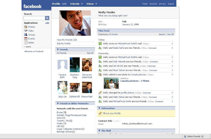Viewport: 211px width, 139px height.
Task: Click Fill out your Profile link
Action: pyautogui.click(x=112, y=114)
